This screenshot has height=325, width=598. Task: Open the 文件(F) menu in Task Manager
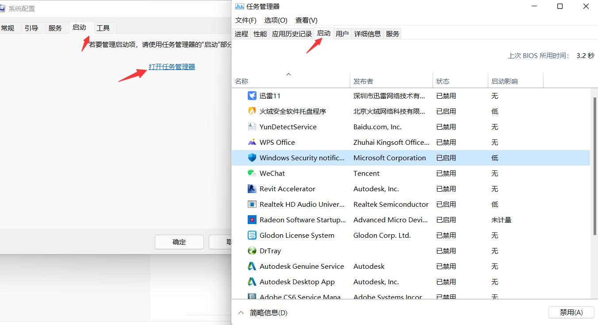click(x=246, y=20)
